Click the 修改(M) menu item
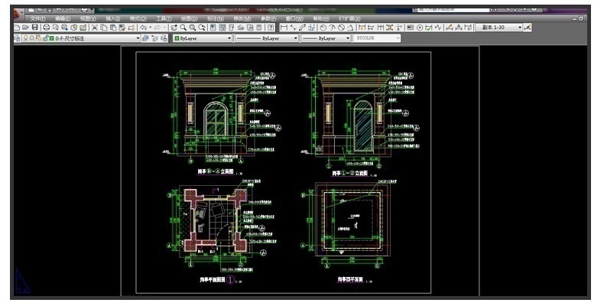This screenshot has width=604, height=306. pyautogui.click(x=242, y=18)
